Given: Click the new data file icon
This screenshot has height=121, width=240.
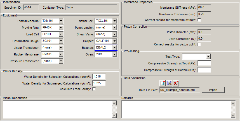Looking at the screenshot, I should (x=163, y=83).
